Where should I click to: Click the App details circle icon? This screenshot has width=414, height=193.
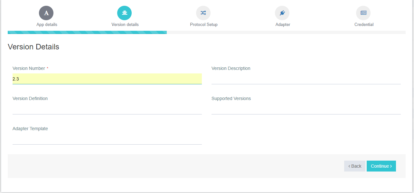point(46,13)
